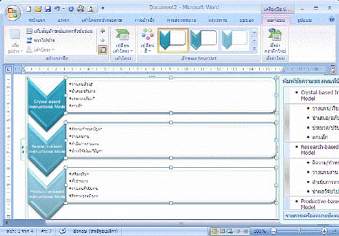Click the bullet text box beside Research-based chevron

(x=171, y=140)
